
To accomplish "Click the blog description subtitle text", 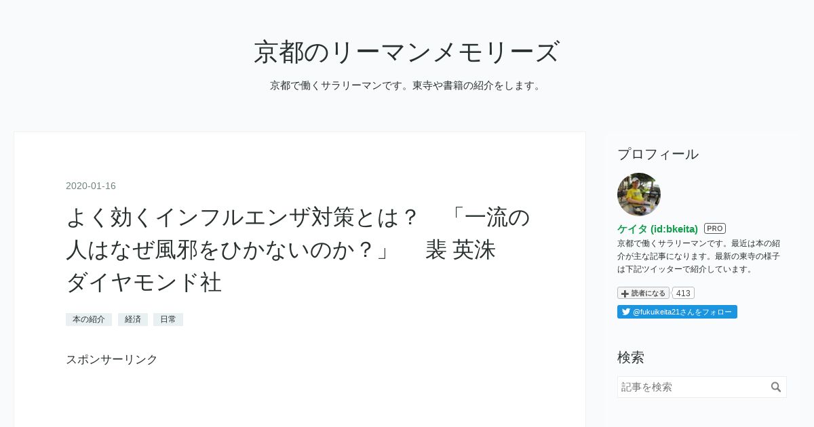I will click(x=407, y=85).
